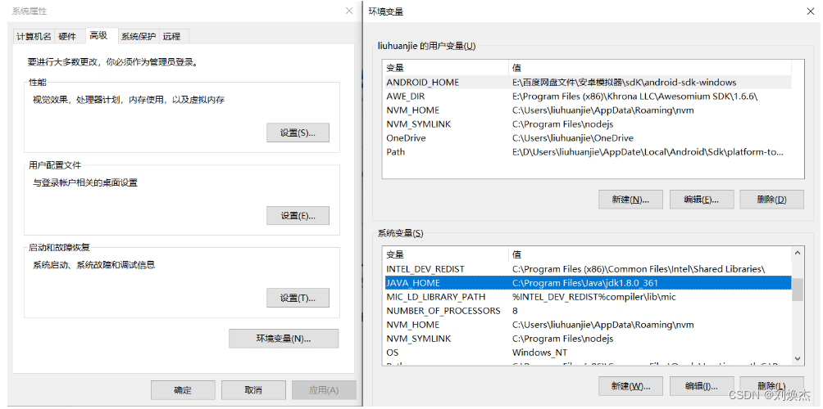This screenshot has width=823, height=409.
Task: Select the MIC_LD_LIBRARY_PATH system variable
Action: (x=587, y=297)
